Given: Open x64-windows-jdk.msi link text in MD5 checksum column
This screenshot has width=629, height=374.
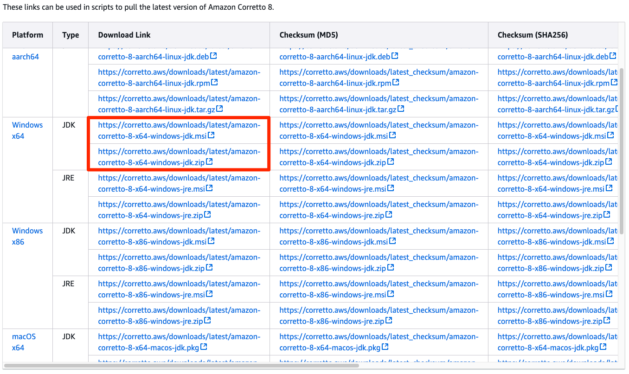Looking at the screenshot, I should [379, 130].
